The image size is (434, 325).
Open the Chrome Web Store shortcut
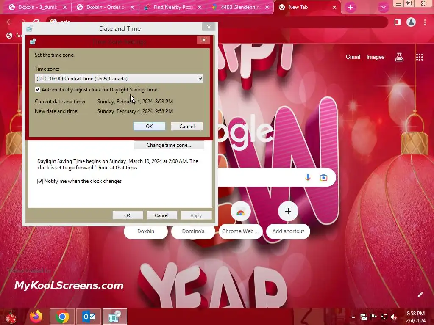click(240, 221)
